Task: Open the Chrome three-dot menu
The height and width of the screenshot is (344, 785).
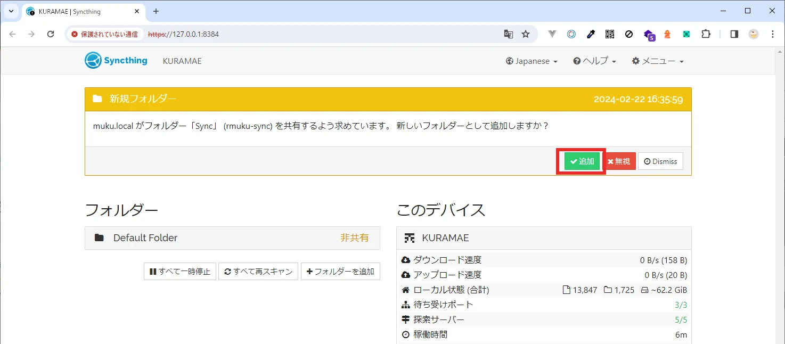Action: coord(773,34)
